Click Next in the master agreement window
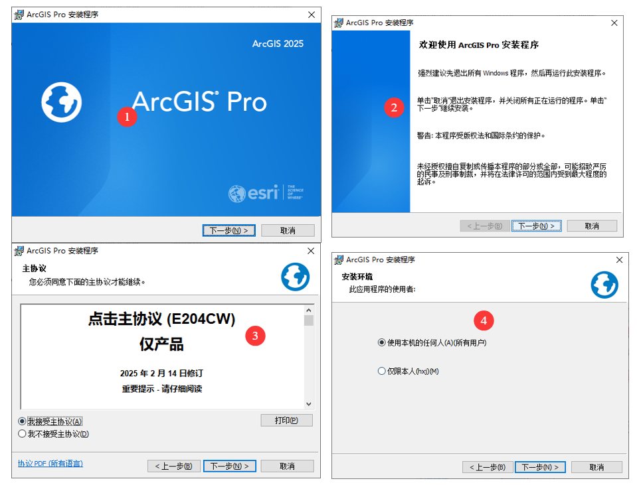Image resolution: width=637 pixels, height=485 pixels. [x=230, y=466]
